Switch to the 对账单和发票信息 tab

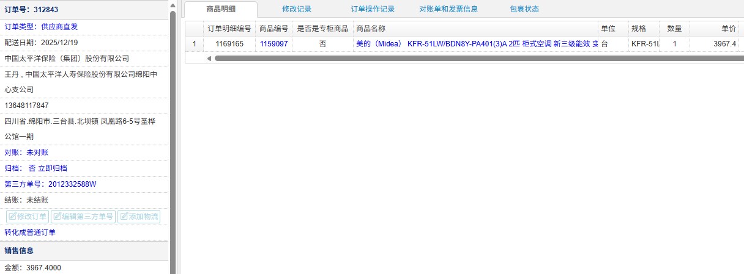click(x=448, y=9)
